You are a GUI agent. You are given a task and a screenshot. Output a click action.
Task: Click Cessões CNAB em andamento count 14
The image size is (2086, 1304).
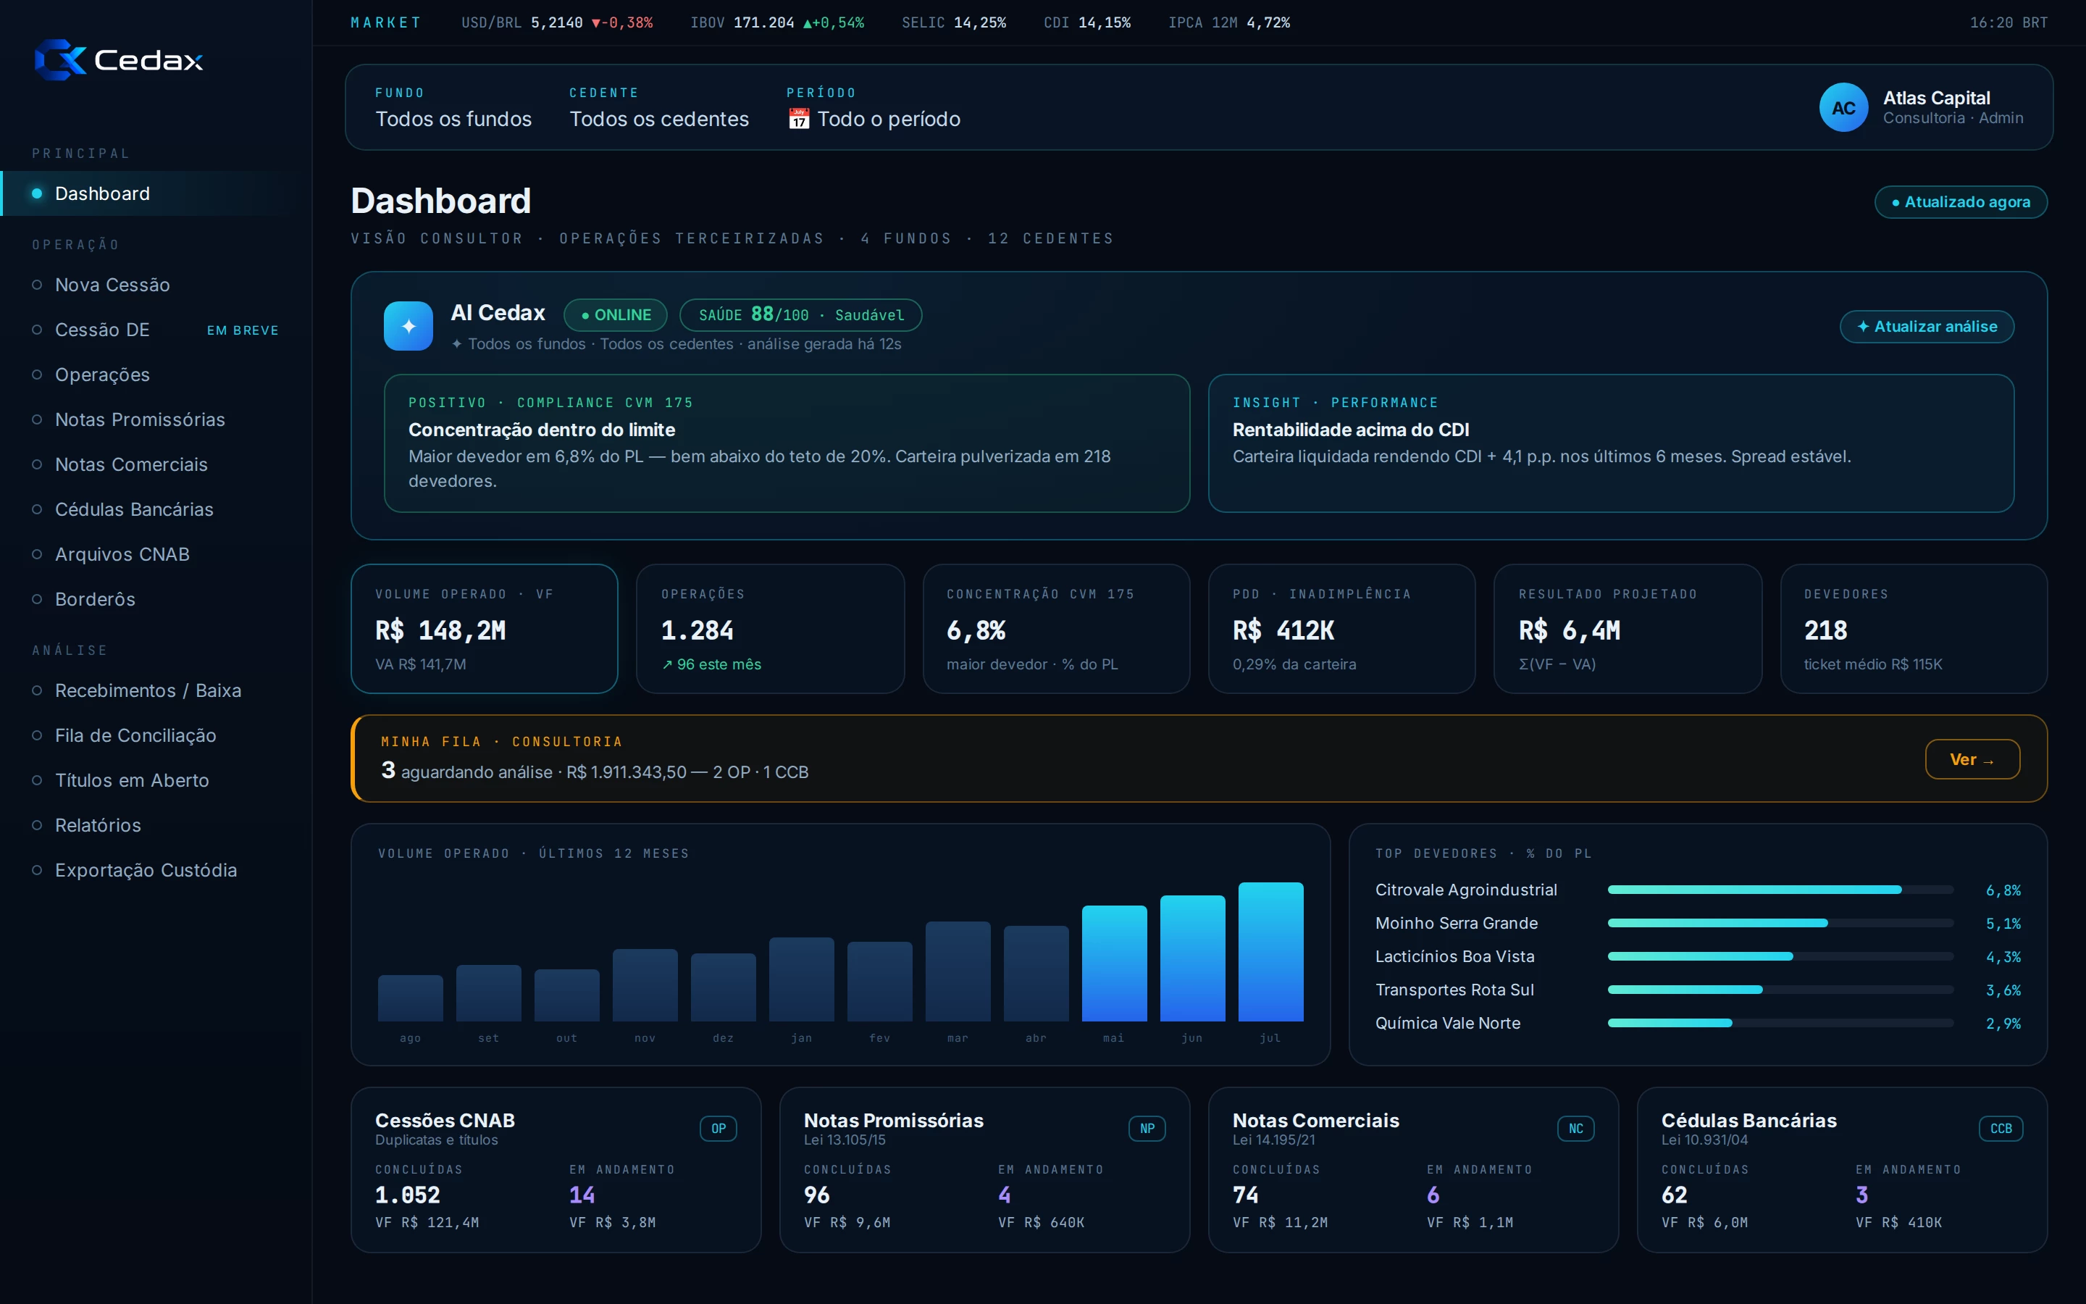coord(582,1195)
